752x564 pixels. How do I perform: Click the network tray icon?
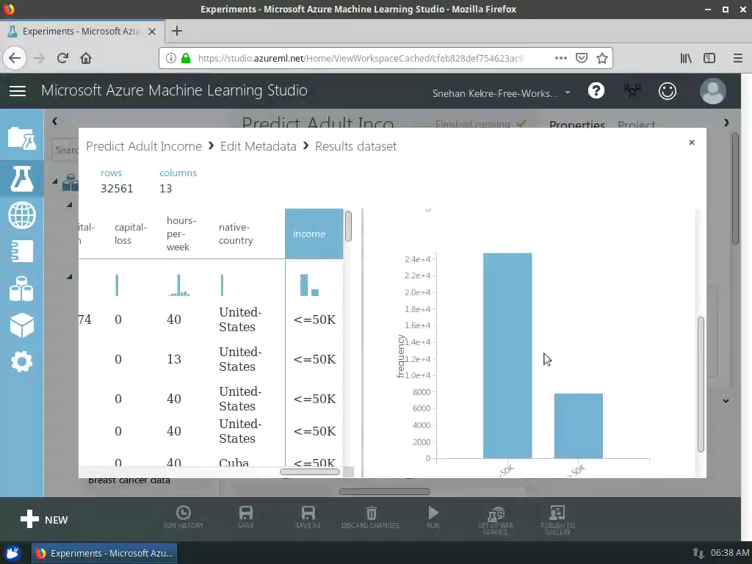point(698,553)
